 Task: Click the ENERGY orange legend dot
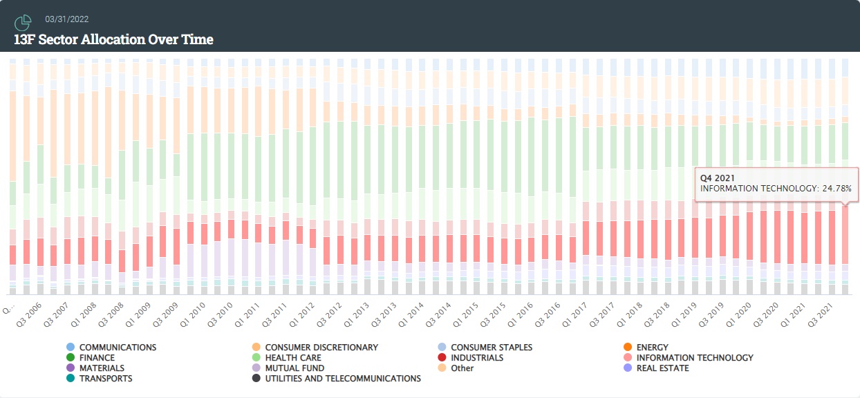[x=628, y=347]
